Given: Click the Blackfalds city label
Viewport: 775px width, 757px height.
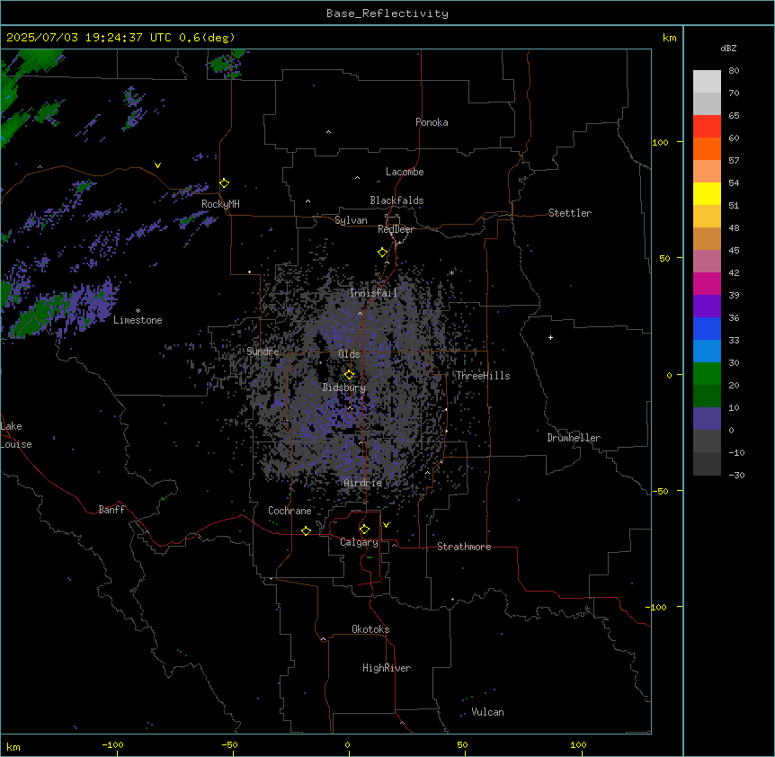Looking at the screenshot, I should (396, 200).
